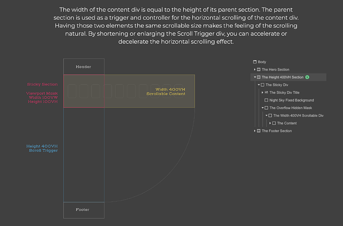343x226 pixels.
Task: Collapse The Overflow Hidden Mask arrow
Action: [x=262, y=108]
